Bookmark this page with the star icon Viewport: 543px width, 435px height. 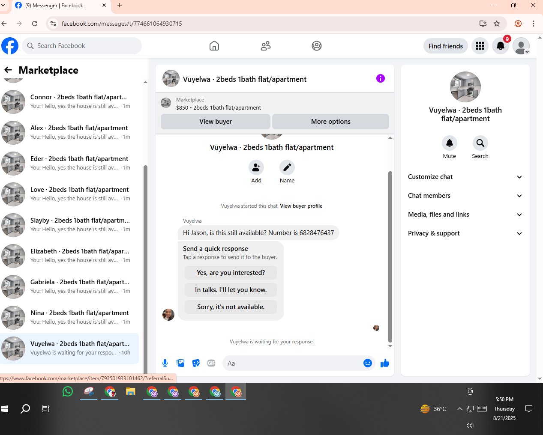point(497,24)
